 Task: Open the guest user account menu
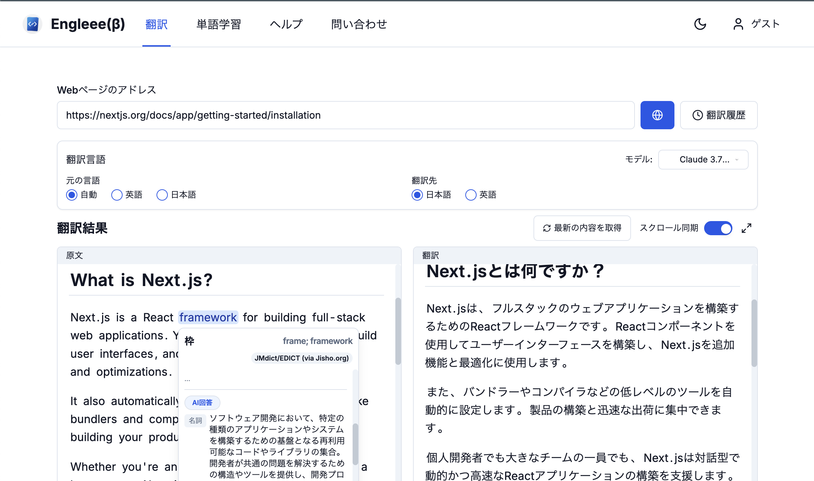(x=756, y=24)
